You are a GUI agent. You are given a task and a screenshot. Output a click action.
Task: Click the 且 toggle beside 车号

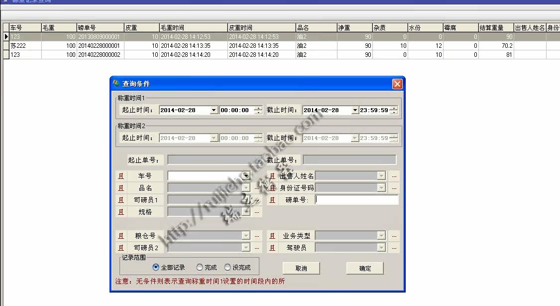click(x=120, y=176)
